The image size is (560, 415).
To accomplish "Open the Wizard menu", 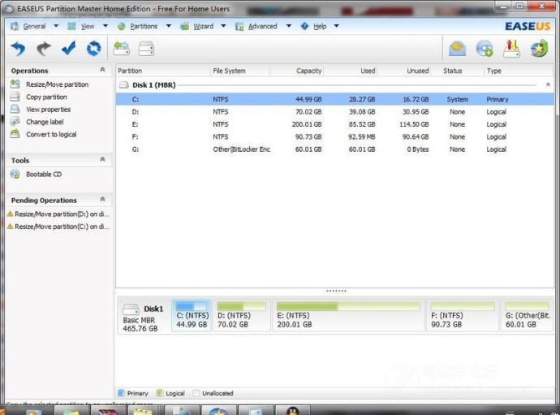I will (202, 26).
